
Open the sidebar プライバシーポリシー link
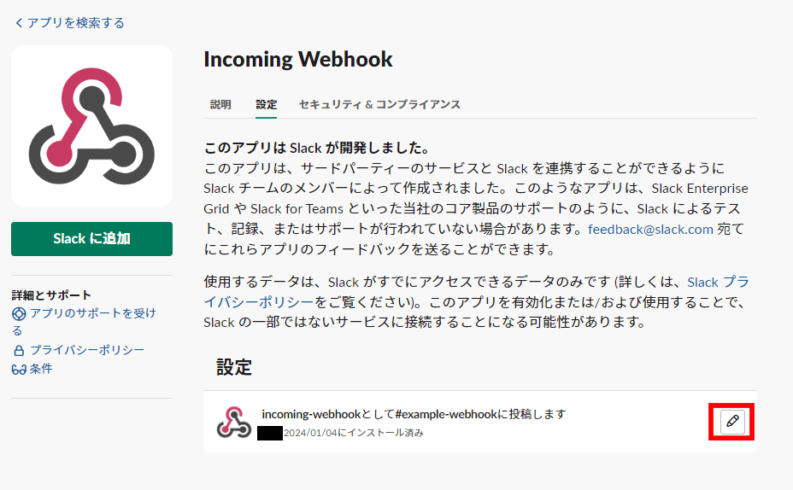coord(87,350)
